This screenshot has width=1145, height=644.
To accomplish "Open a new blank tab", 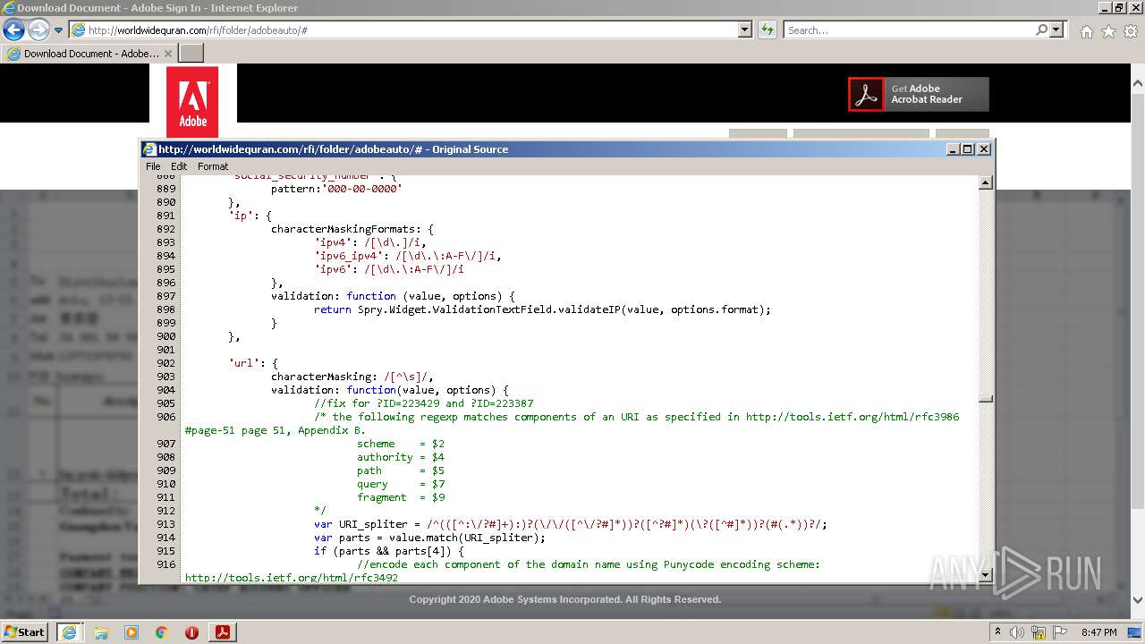I will click(x=191, y=54).
